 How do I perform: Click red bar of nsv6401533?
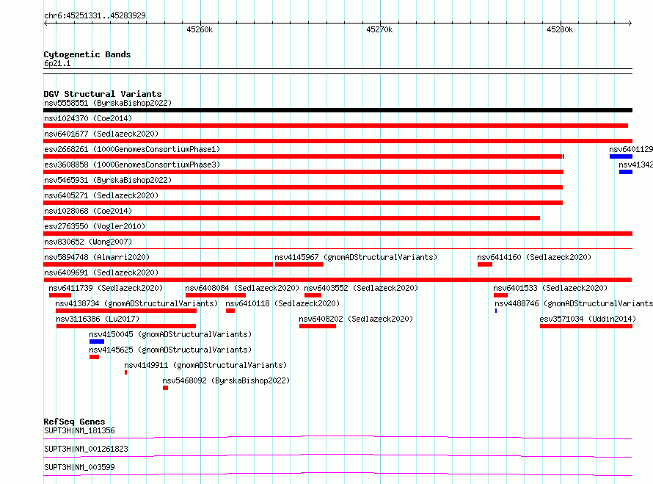[x=500, y=295]
